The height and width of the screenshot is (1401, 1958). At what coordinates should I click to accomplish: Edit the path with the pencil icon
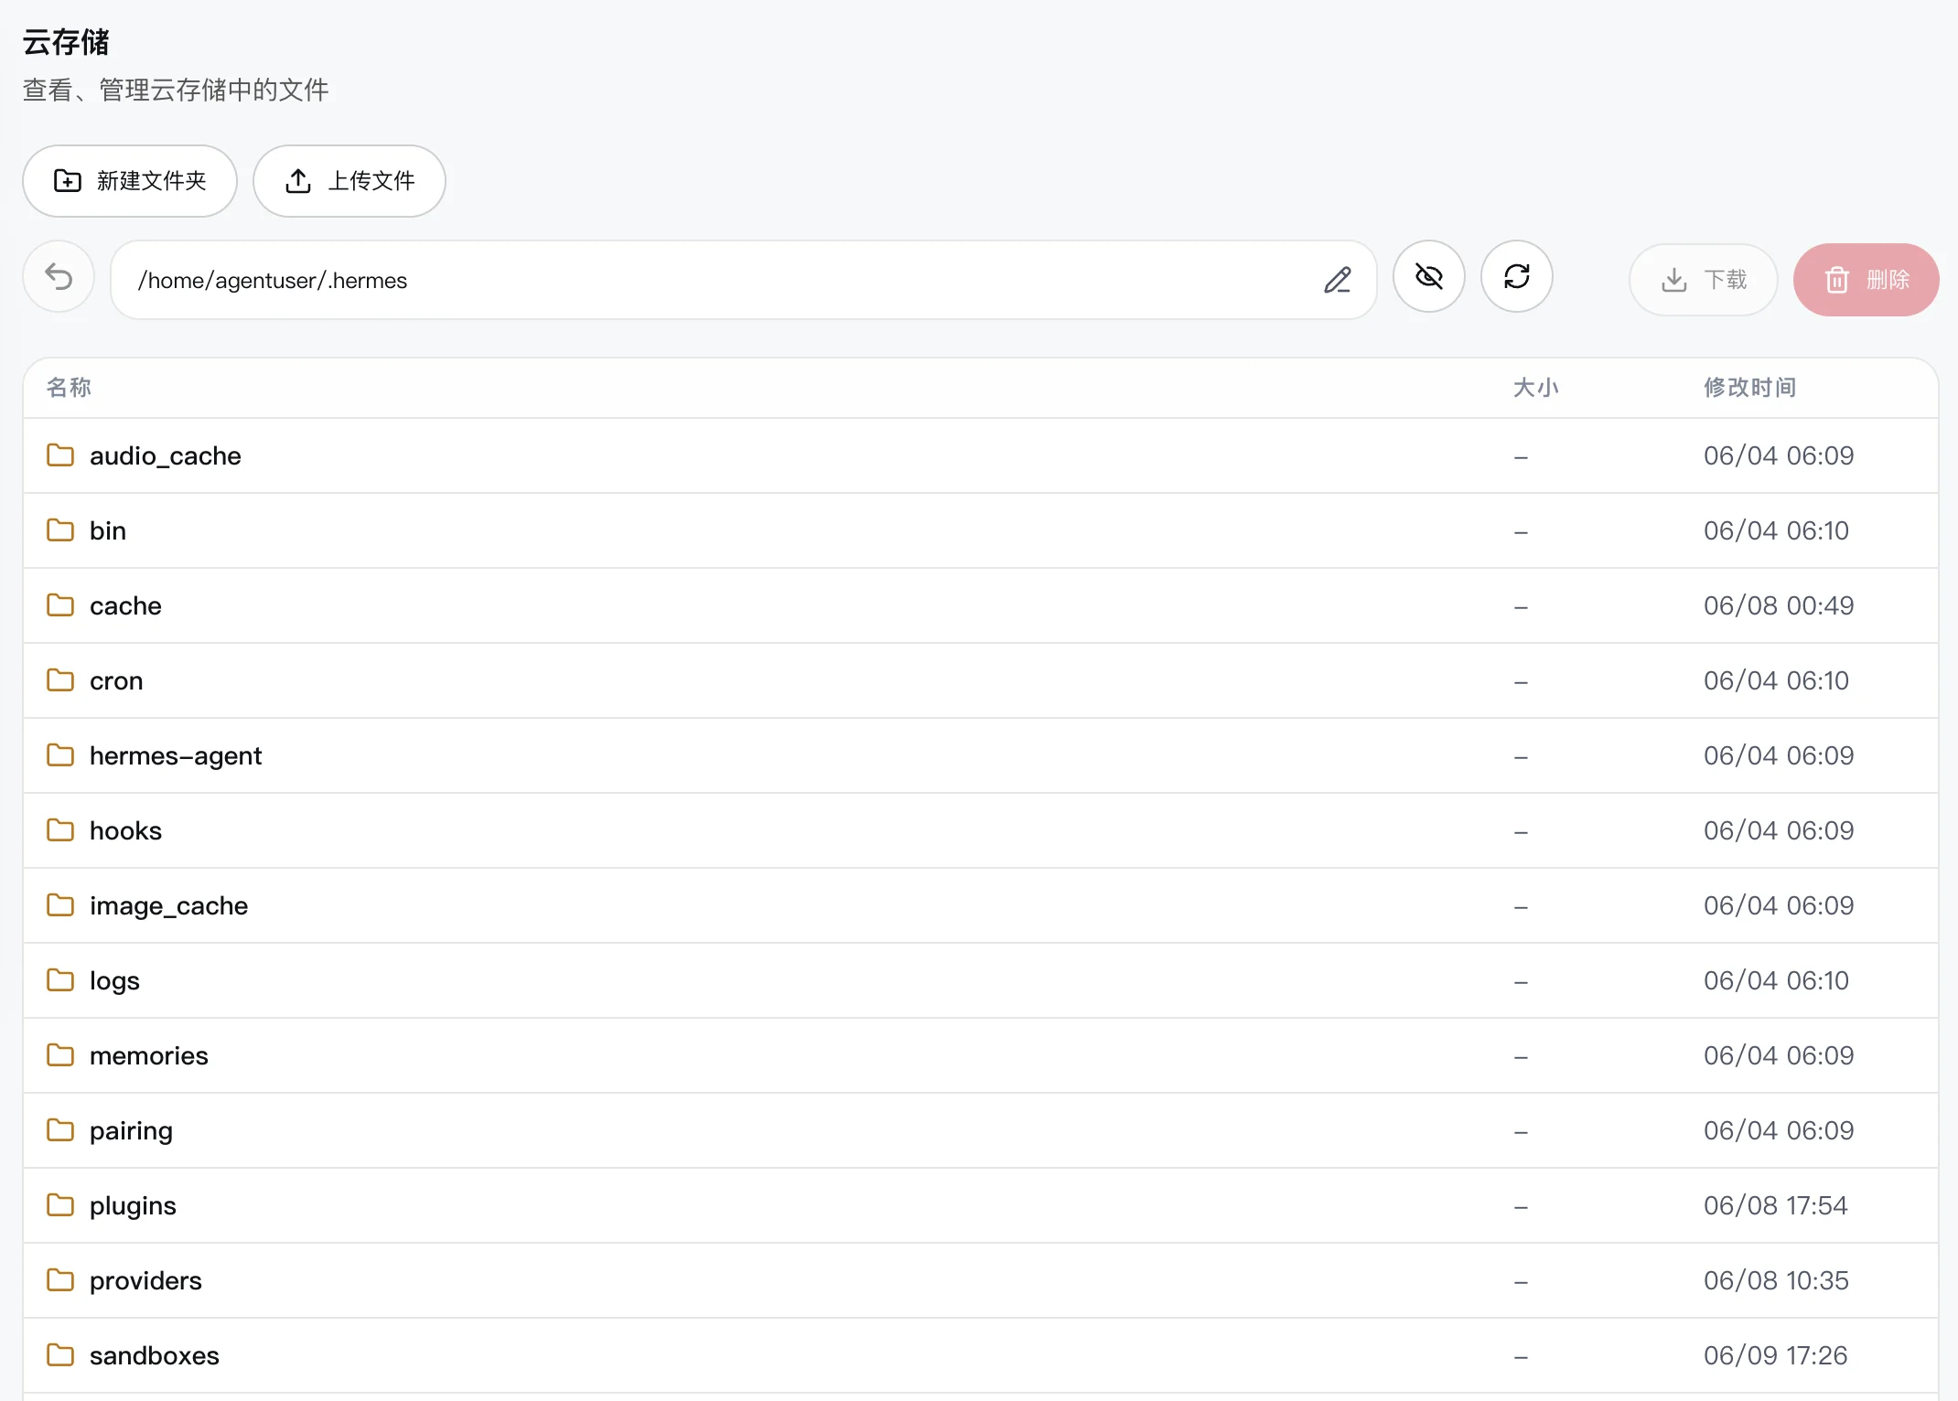[x=1337, y=280]
